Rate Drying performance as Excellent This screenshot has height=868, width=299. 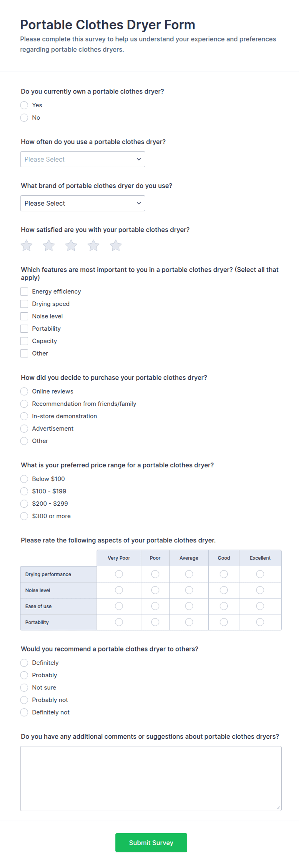(x=260, y=574)
